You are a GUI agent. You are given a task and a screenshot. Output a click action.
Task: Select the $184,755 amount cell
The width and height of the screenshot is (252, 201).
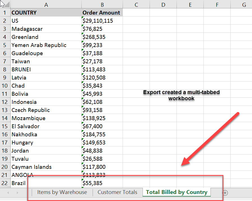click(x=102, y=134)
